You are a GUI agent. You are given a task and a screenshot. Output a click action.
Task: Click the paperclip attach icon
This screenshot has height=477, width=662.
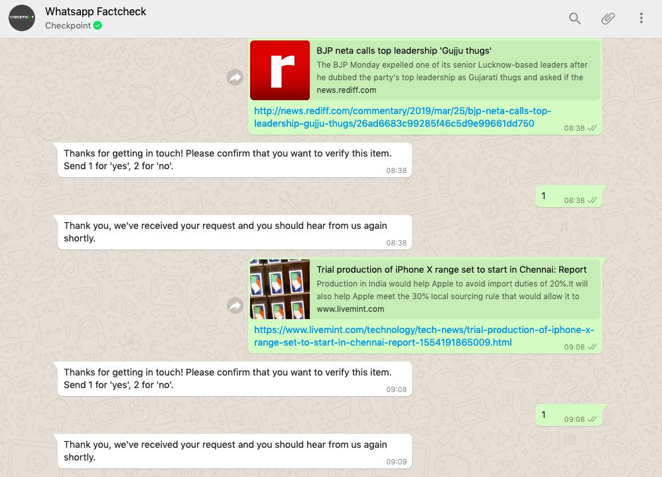[x=608, y=19]
